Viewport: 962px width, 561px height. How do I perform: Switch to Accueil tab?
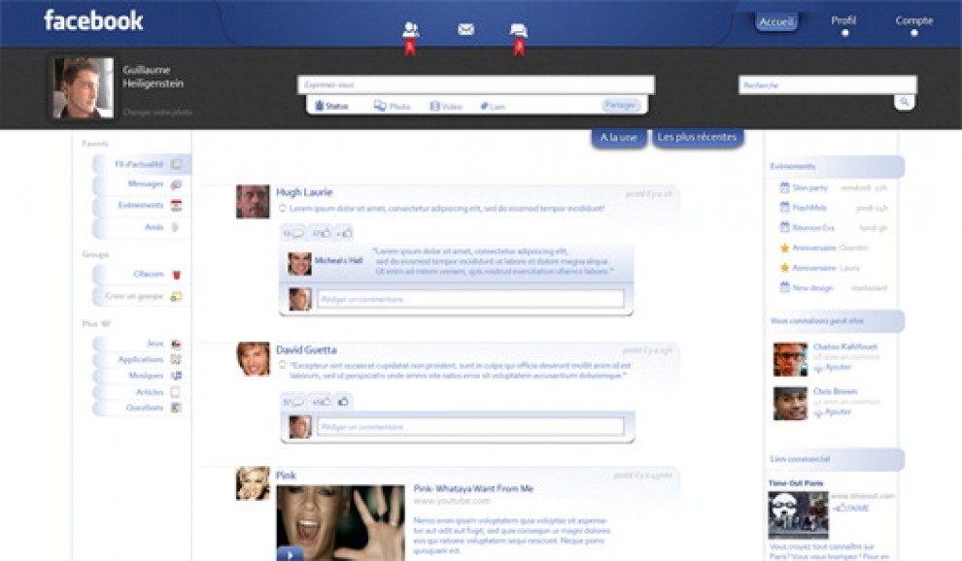[x=776, y=22]
